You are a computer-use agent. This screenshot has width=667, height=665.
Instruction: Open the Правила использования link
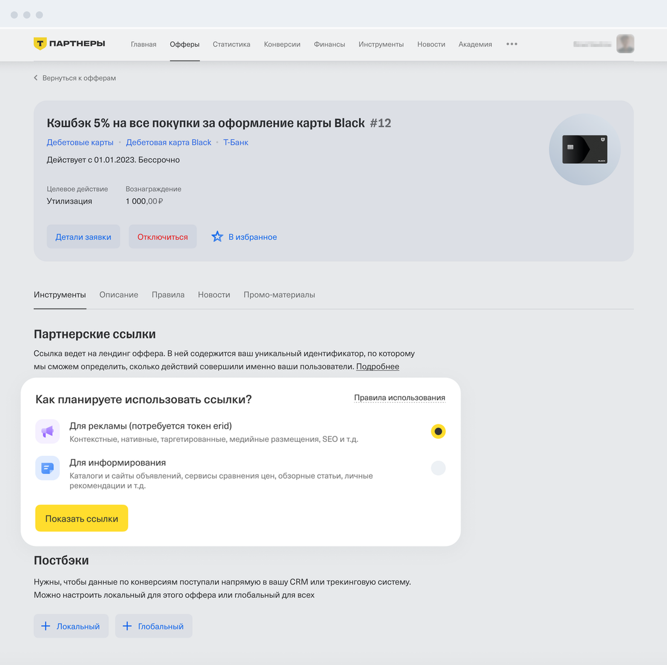tap(399, 398)
